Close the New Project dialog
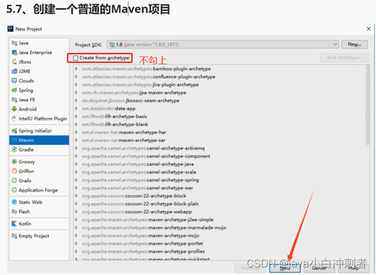 pyautogui.click(x=368, y=29)
